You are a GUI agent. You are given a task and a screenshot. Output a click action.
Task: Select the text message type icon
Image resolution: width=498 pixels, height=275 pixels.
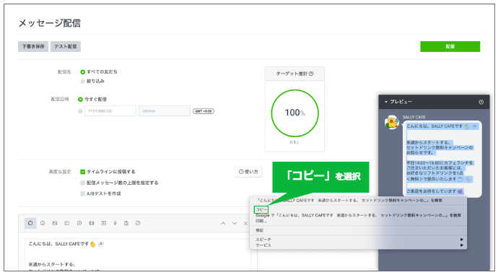pos(30,223)
